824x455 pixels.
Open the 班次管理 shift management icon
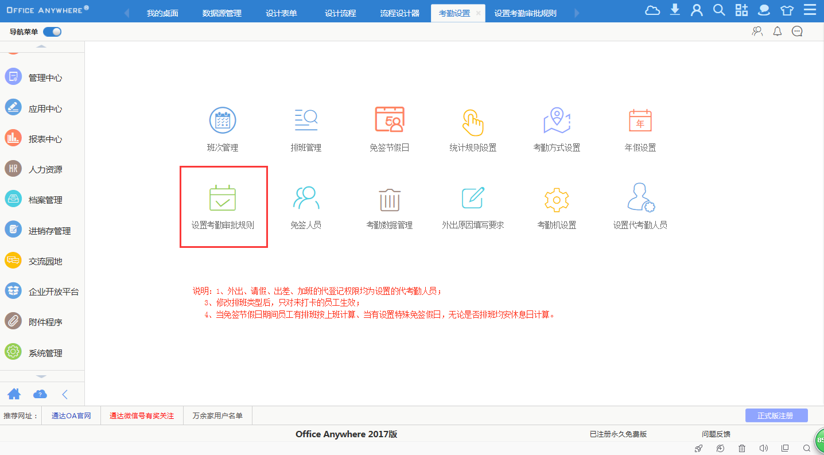[222, 120]
